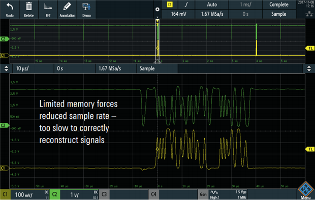This screenshot has width=315, height=200.
Task: Toggle the Gen generator button
Action: point(203,194)
